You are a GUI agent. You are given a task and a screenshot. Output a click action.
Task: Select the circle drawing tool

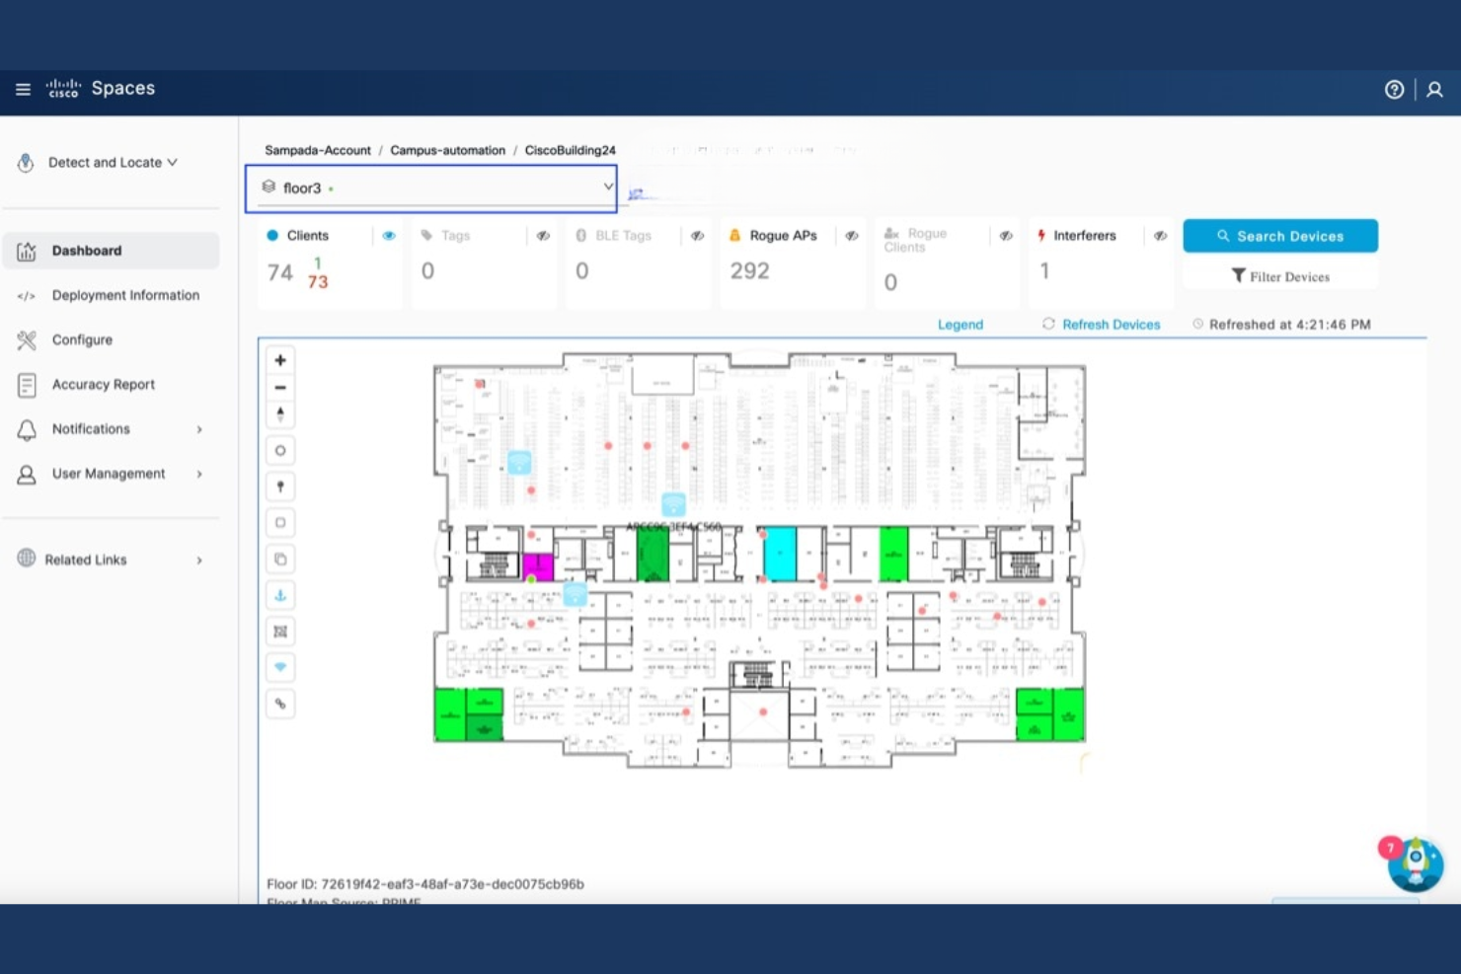(280, 450)
